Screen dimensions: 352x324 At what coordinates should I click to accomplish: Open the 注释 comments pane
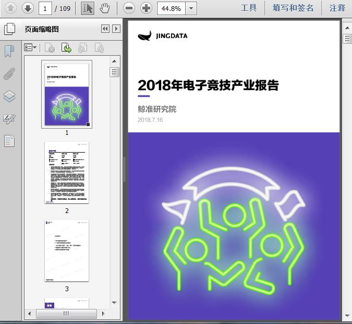tap(337, 8)
